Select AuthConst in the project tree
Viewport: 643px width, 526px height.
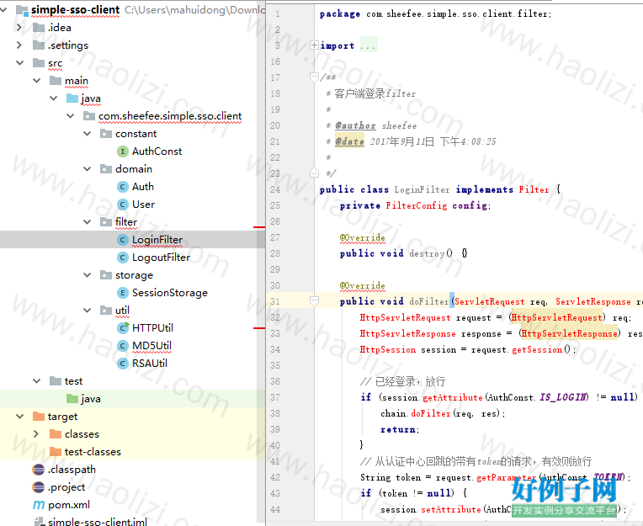pyautogui.click(x=157, y=151)
